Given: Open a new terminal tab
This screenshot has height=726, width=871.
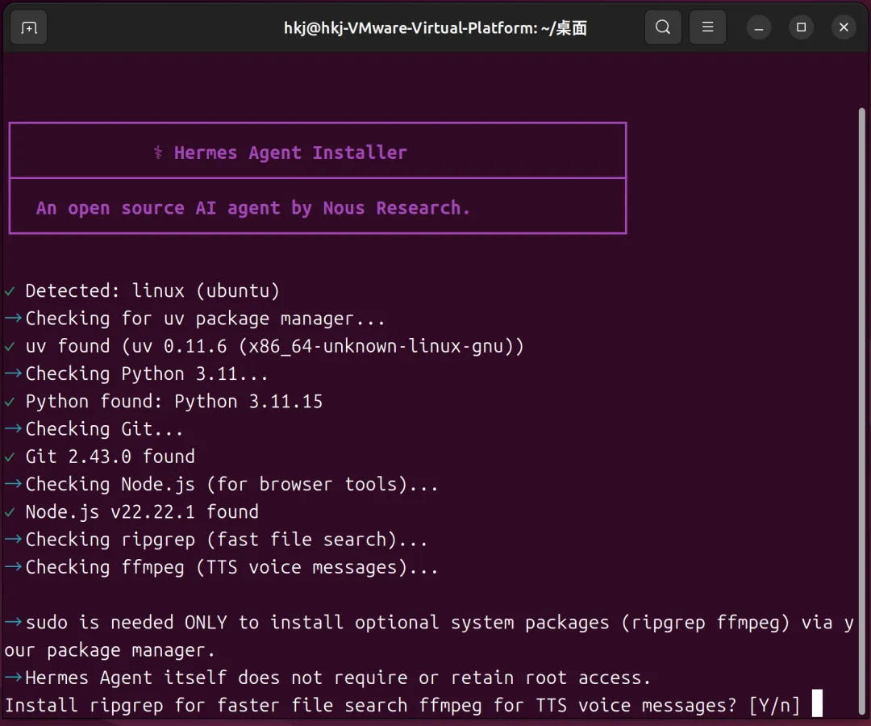Looking at the screenshot, I should click(29, 27).
